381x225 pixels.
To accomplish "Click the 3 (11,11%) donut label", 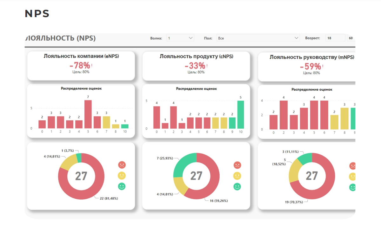I will (x=291, y=151).
